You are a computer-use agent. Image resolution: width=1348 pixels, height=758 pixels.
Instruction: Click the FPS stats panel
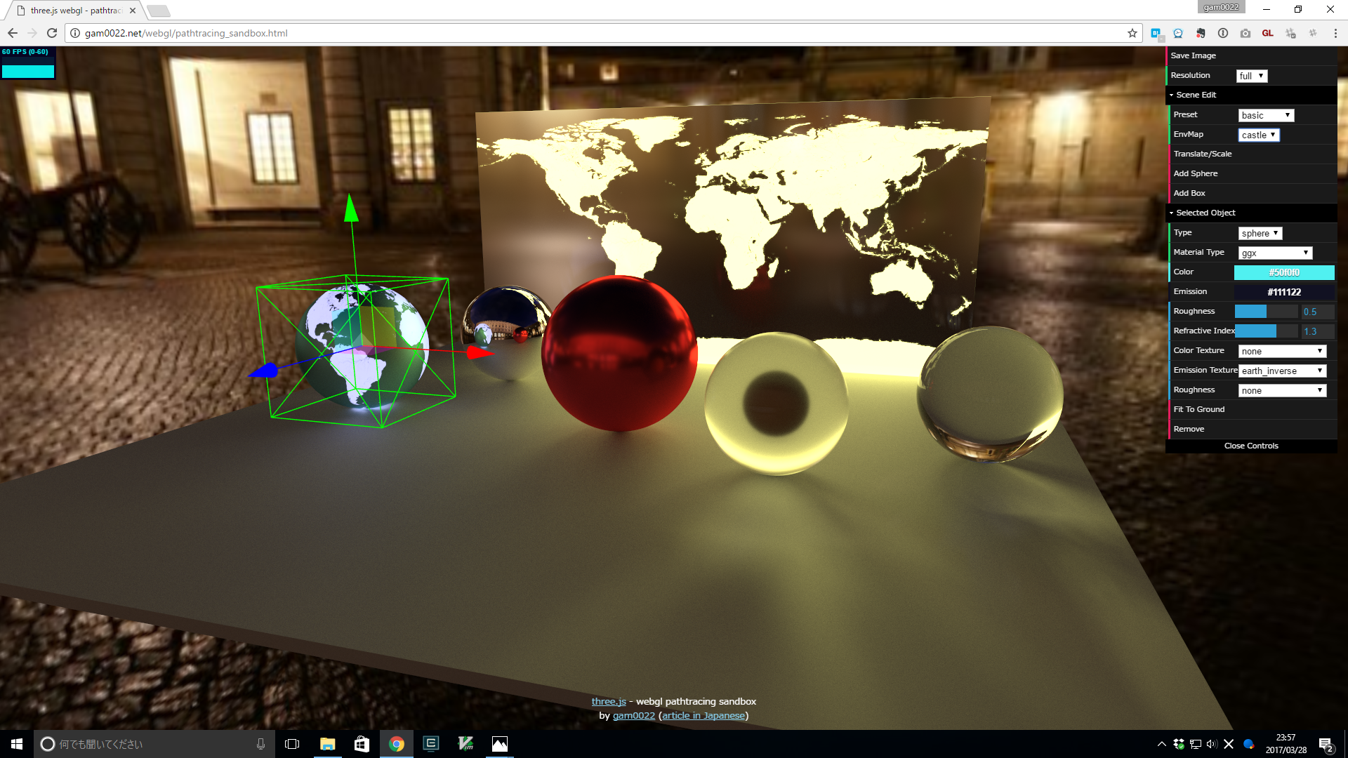(x=27, y=63)
